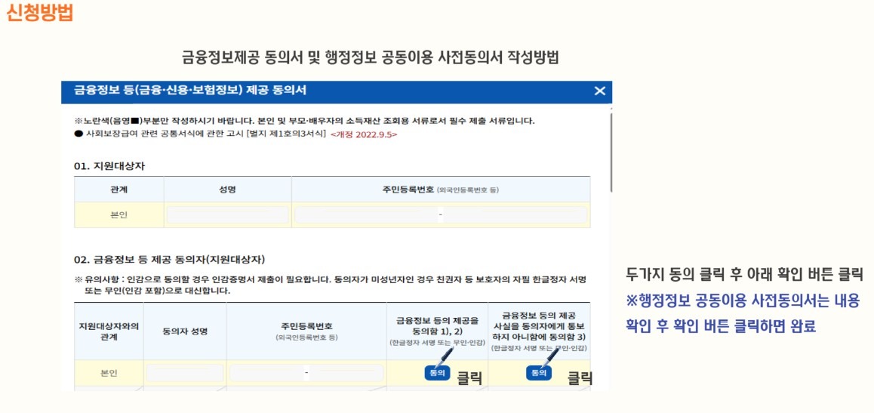Click the 01. 지원대상자 section title

(x=109, y=166)
